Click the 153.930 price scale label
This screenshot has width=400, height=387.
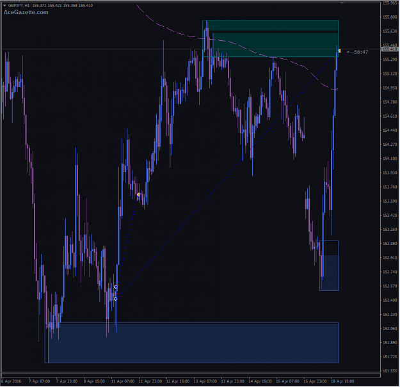pos(390,173)
